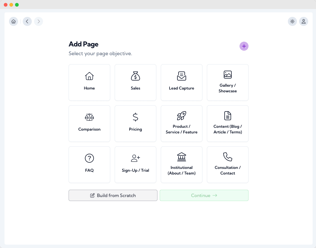This screenshot has height=248, width=316.
Task: Toggle the theme with the sun icon
Action: point(292,21)
